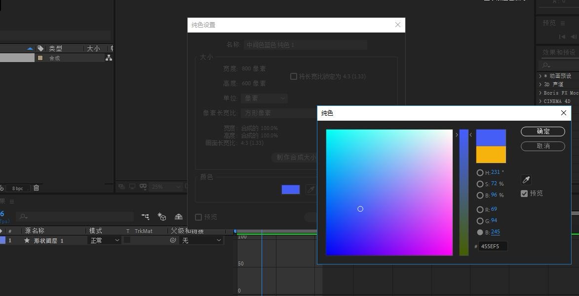Screen dimensions: 579x296
Task: Uncheck Preview checkbox in color picker
Action: (x=524, y=194)
